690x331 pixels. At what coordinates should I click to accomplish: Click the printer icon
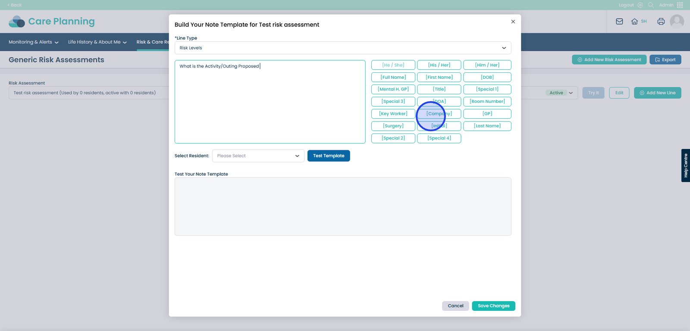661,22
